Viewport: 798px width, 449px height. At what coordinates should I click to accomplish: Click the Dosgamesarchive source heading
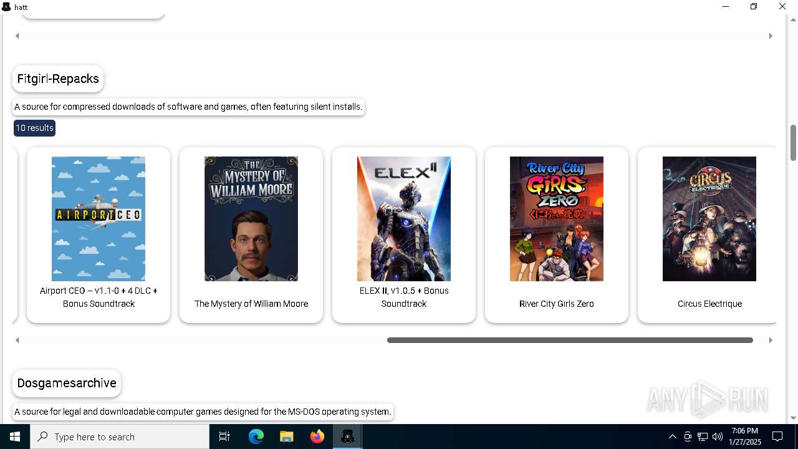[67, 383]
